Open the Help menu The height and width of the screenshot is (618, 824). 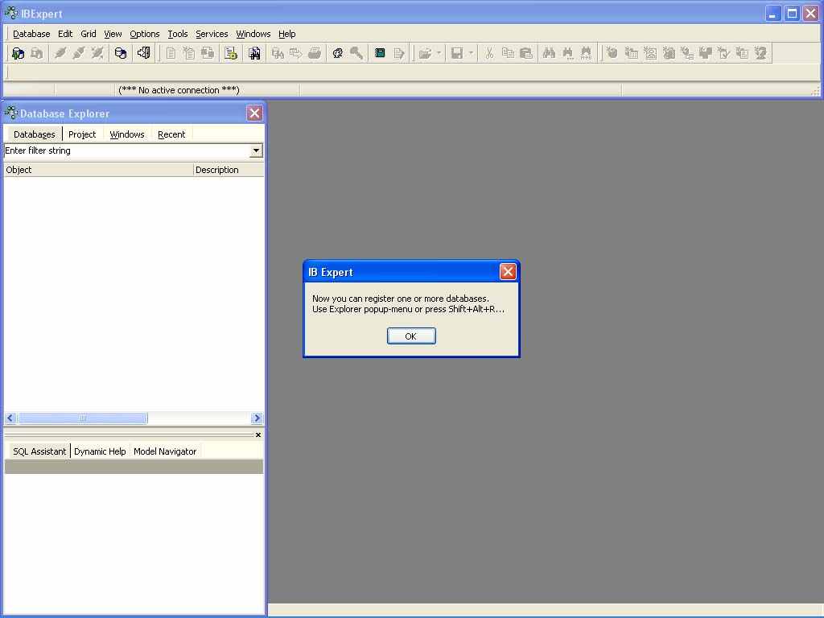click(x=287, y=34)
